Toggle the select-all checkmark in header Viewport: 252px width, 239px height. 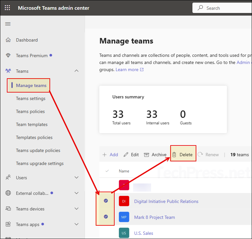[107, 171]
